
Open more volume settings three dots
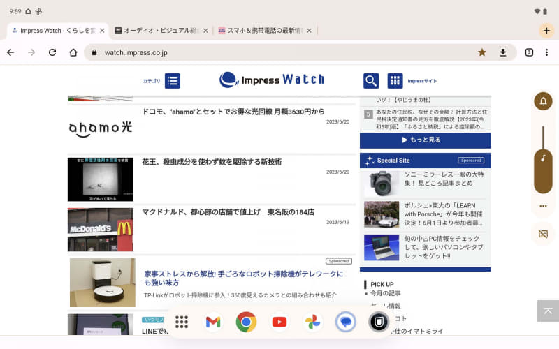click(543, 206)
